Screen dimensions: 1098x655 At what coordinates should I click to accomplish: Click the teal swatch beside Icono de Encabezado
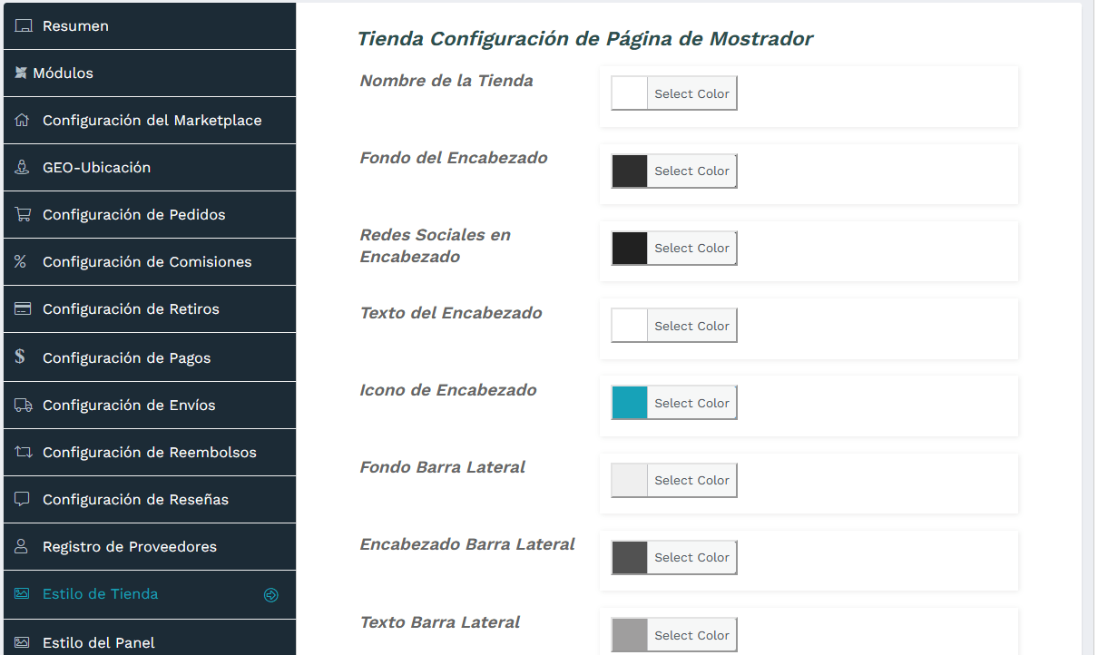pos(629,402)
